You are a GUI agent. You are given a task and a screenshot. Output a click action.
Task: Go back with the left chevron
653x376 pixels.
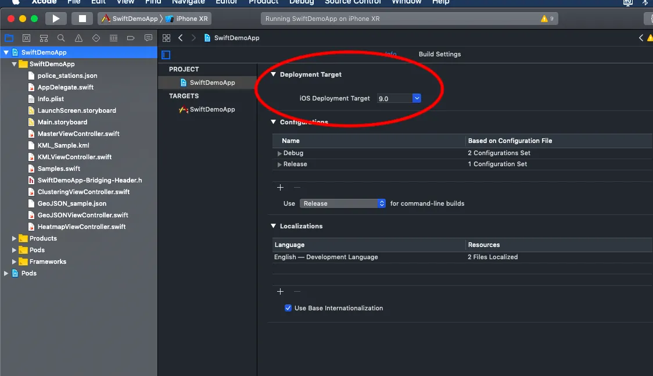pos(180,38)
